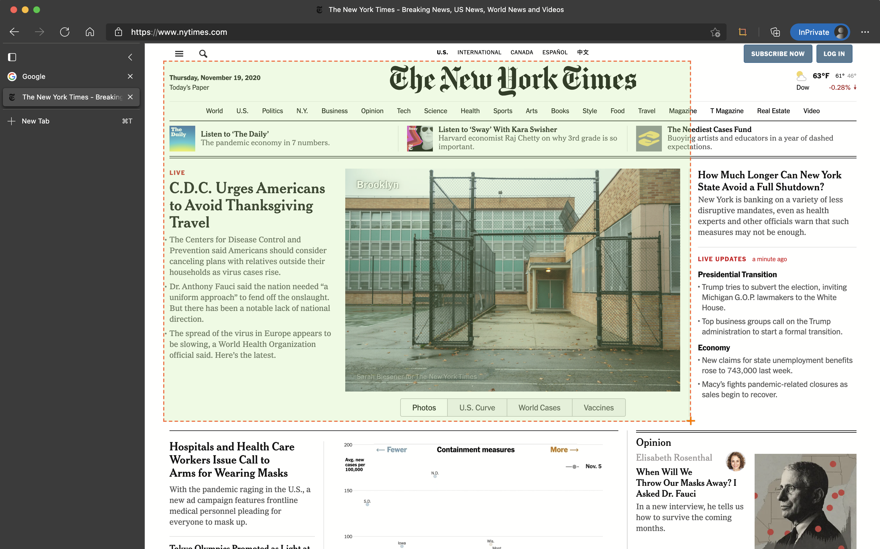Add this page to favorites star
This screenshot has width=880, height=549.
[x=715, y=32]
